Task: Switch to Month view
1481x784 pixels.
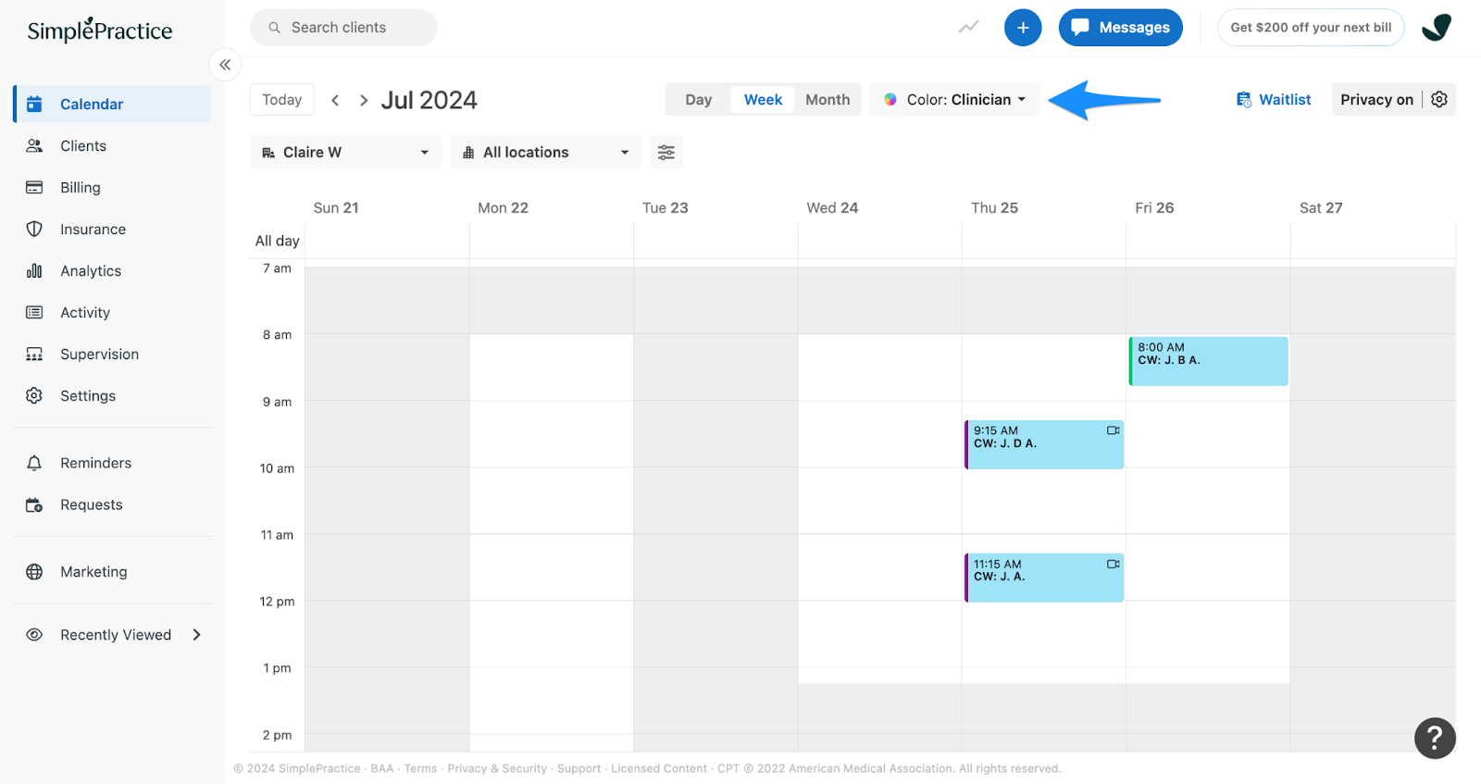Action: point(828,99)
